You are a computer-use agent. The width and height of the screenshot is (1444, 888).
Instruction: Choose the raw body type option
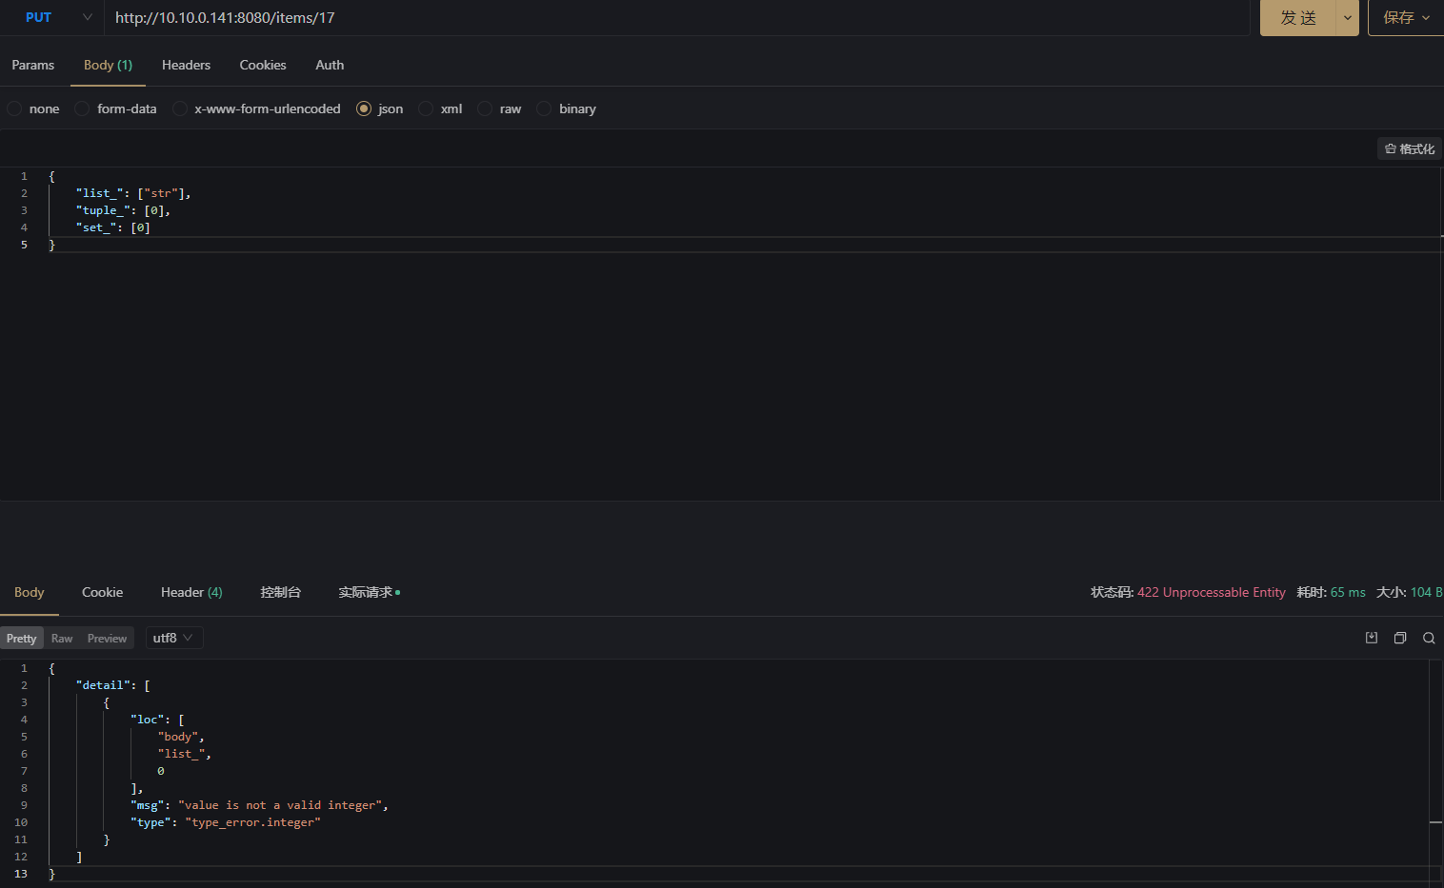click(486, 109)
